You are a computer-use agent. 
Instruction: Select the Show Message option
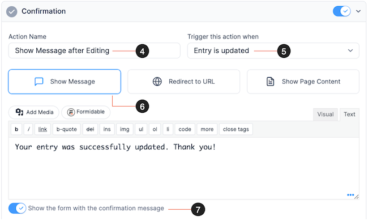(65, 82)
